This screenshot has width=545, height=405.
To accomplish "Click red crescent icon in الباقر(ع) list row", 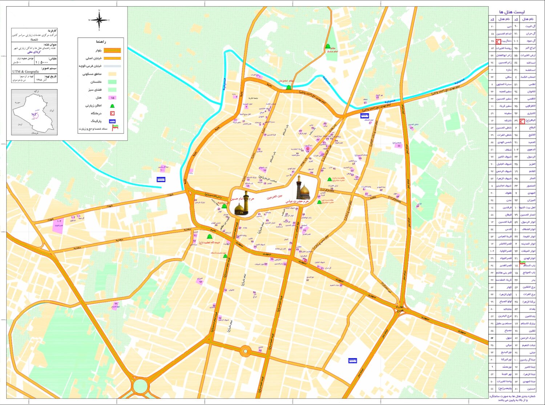I will (x=522, y=122).
